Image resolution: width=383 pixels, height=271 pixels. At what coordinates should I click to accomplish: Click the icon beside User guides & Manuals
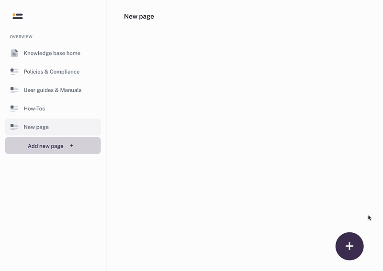pyautogui.click(x=14, y=90)
